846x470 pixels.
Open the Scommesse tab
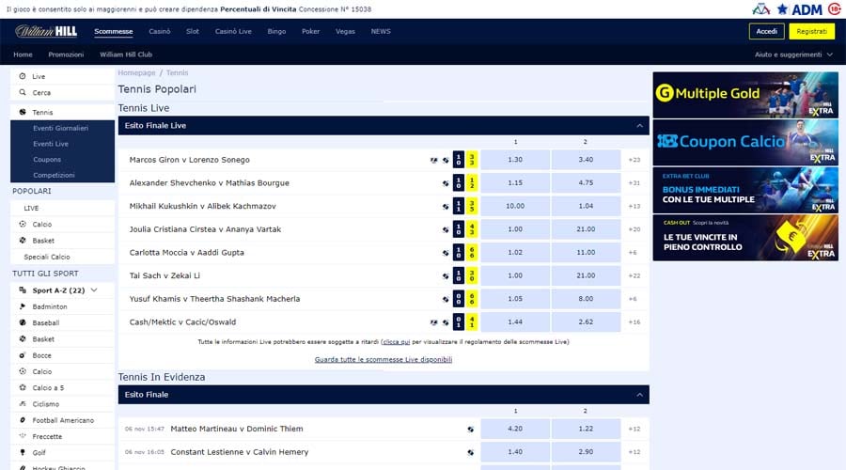point(114,31)
